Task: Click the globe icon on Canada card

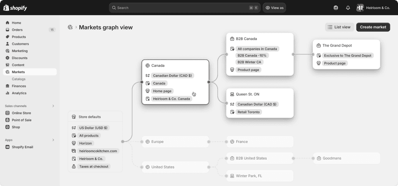Action: point(147,65)
